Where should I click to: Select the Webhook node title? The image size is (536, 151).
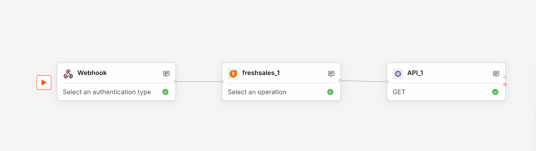(x=92, y=73)
